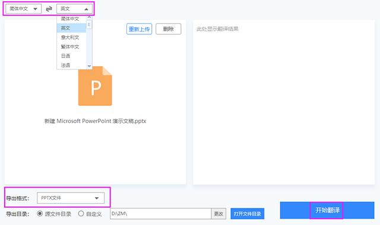Image resolution: width=380 pixels, height=225 pixels.
Task: Collapse the target language dropdown 英文
Action: tap(74, 9)
